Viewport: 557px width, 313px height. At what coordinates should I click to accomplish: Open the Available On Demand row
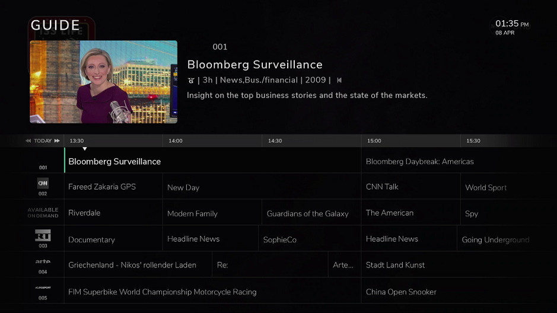43,212
